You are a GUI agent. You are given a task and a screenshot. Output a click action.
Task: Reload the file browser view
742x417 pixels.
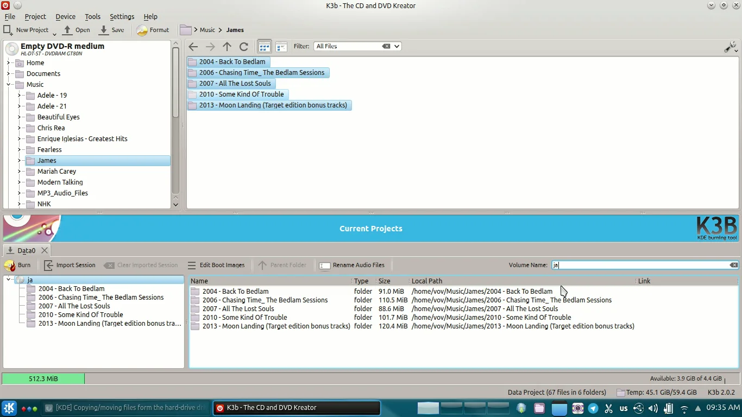(x=244, y=47)
